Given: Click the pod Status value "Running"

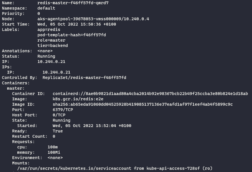Looking at the screenshot, I should tap(46, 56).
